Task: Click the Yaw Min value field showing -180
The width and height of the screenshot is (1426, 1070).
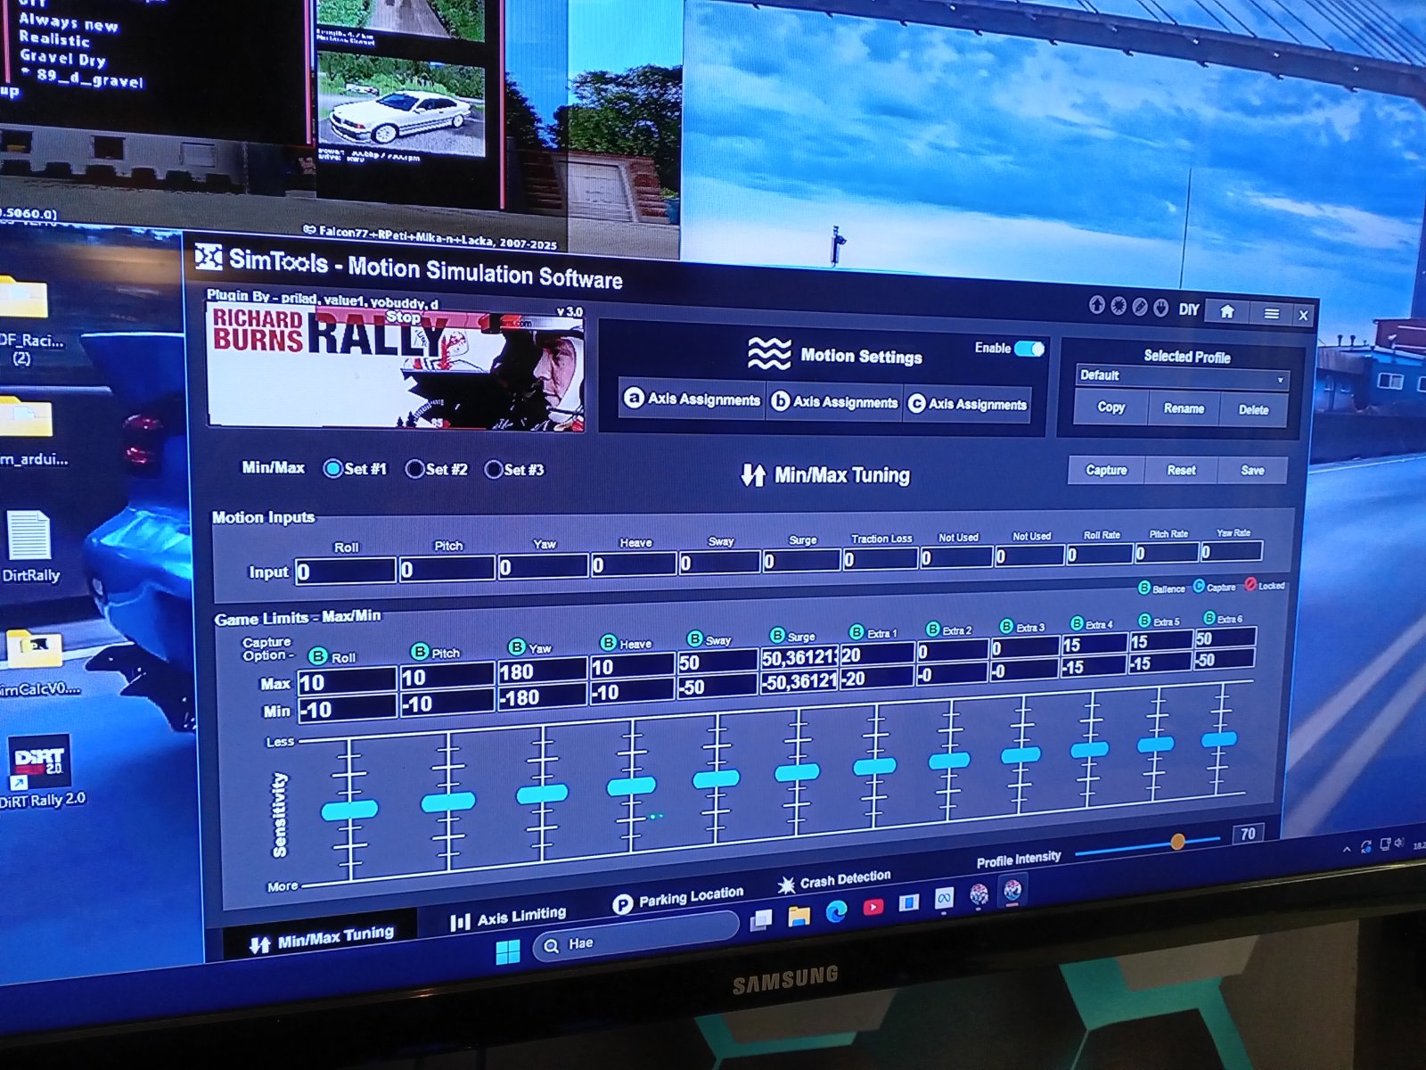Action: pos(542,696)
